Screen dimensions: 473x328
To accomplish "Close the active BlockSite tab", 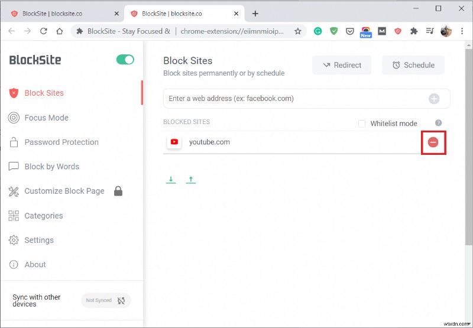I will 236,14.
